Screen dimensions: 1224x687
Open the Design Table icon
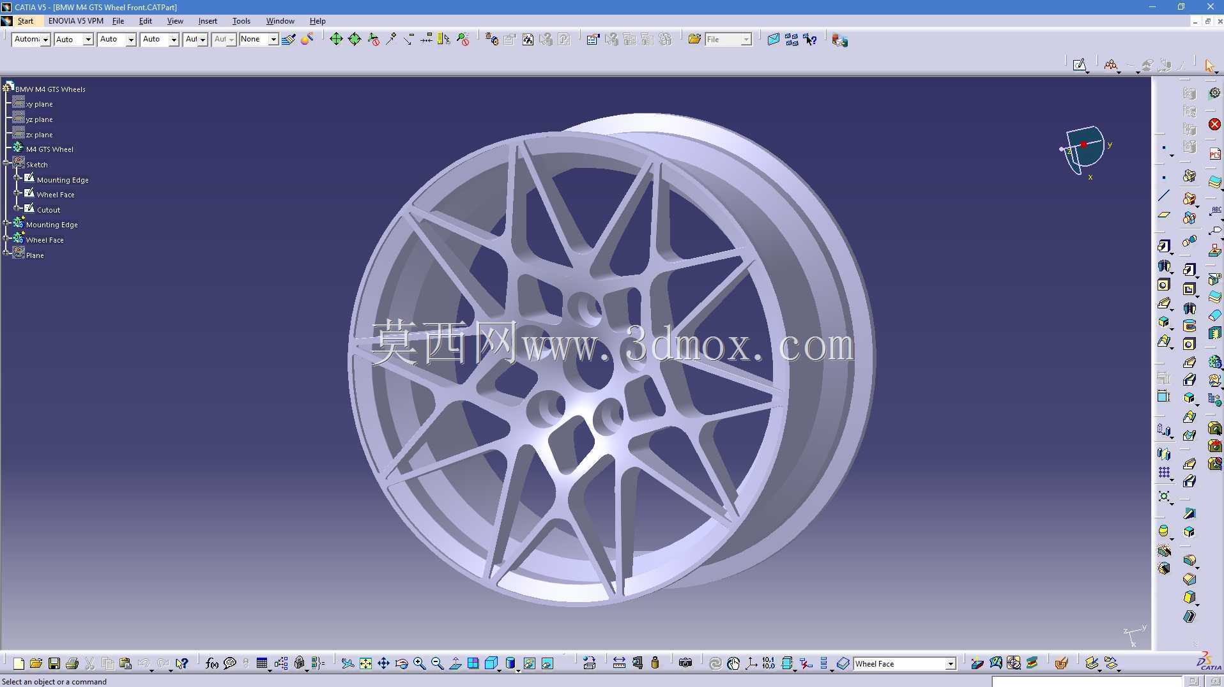click(262, 664)
